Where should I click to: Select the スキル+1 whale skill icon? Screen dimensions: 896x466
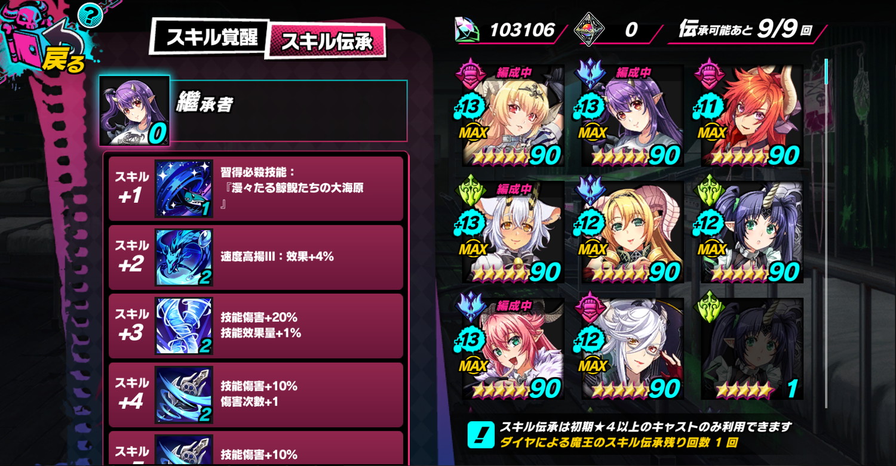click(x=184, y=189)
